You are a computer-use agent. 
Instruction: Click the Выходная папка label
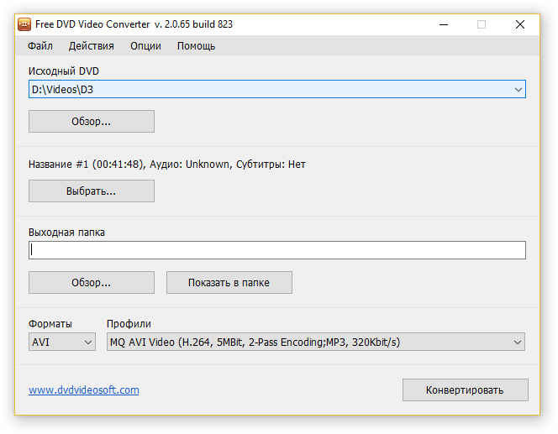coord(67,233)
